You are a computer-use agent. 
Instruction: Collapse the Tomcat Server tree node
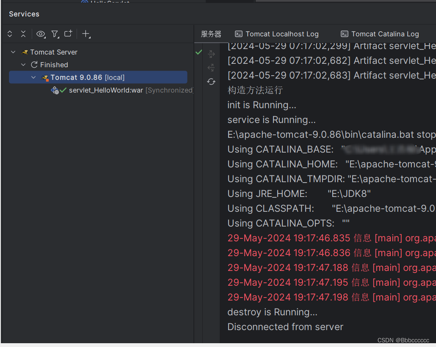[x=13, y=52]
